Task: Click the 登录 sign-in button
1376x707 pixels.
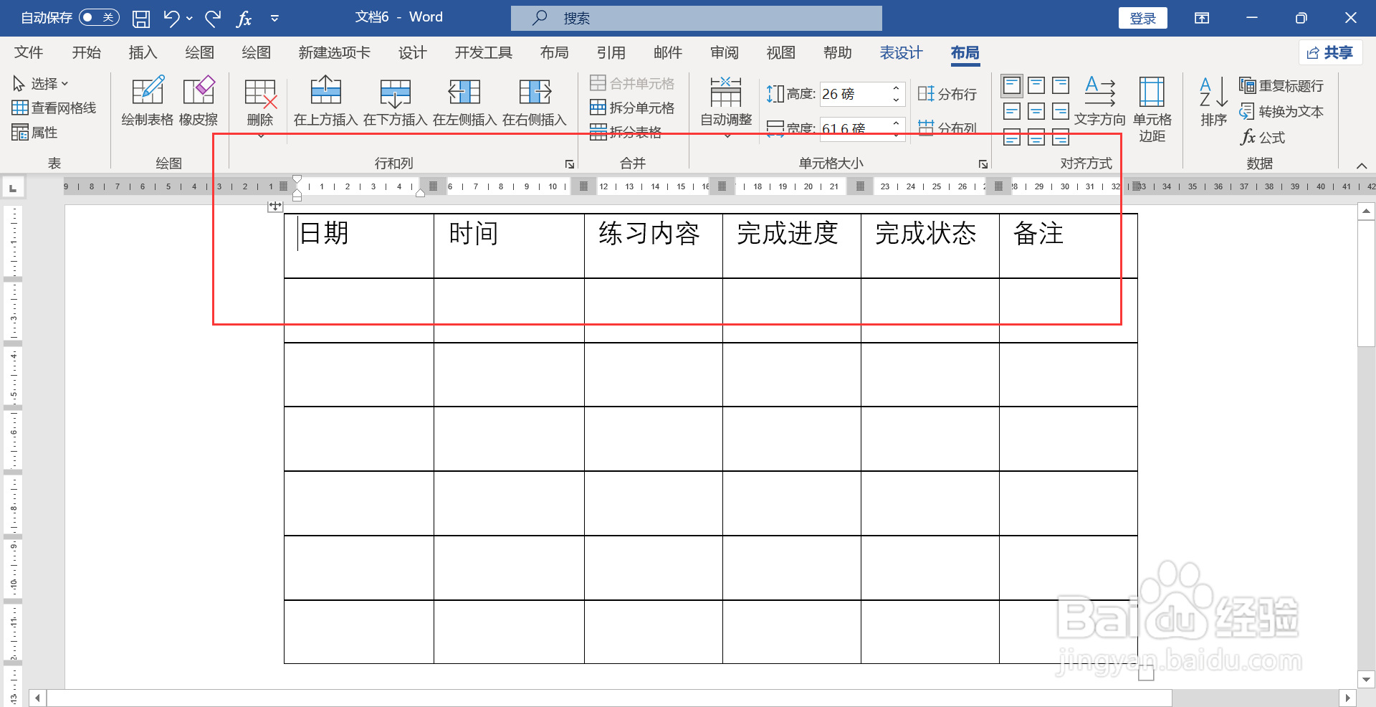Action: [1142, 17]
